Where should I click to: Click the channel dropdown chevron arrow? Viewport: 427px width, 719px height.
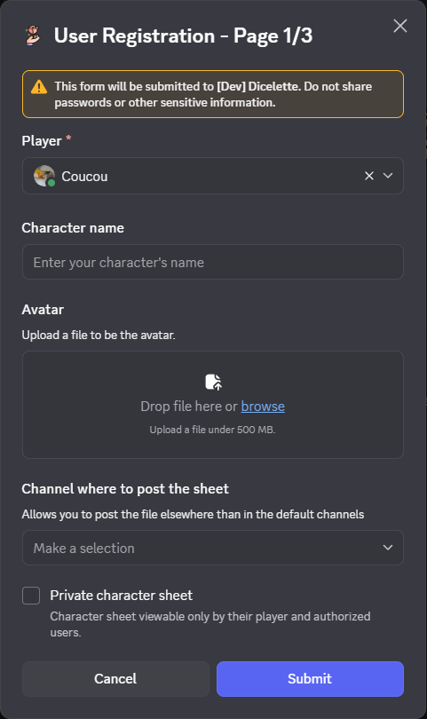tap(388, 548)
